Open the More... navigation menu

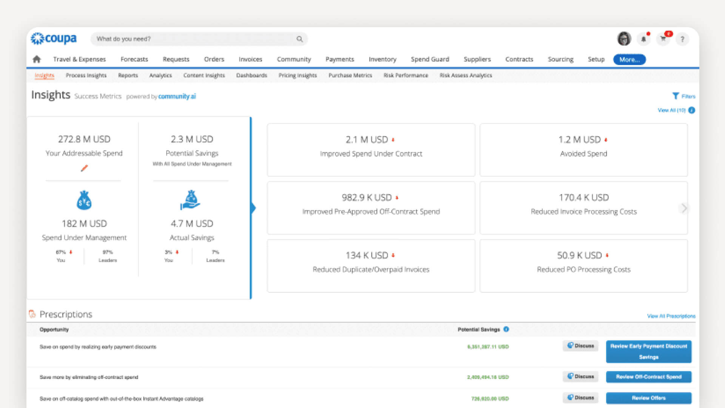pyautogui.click(x=629, y=59)
